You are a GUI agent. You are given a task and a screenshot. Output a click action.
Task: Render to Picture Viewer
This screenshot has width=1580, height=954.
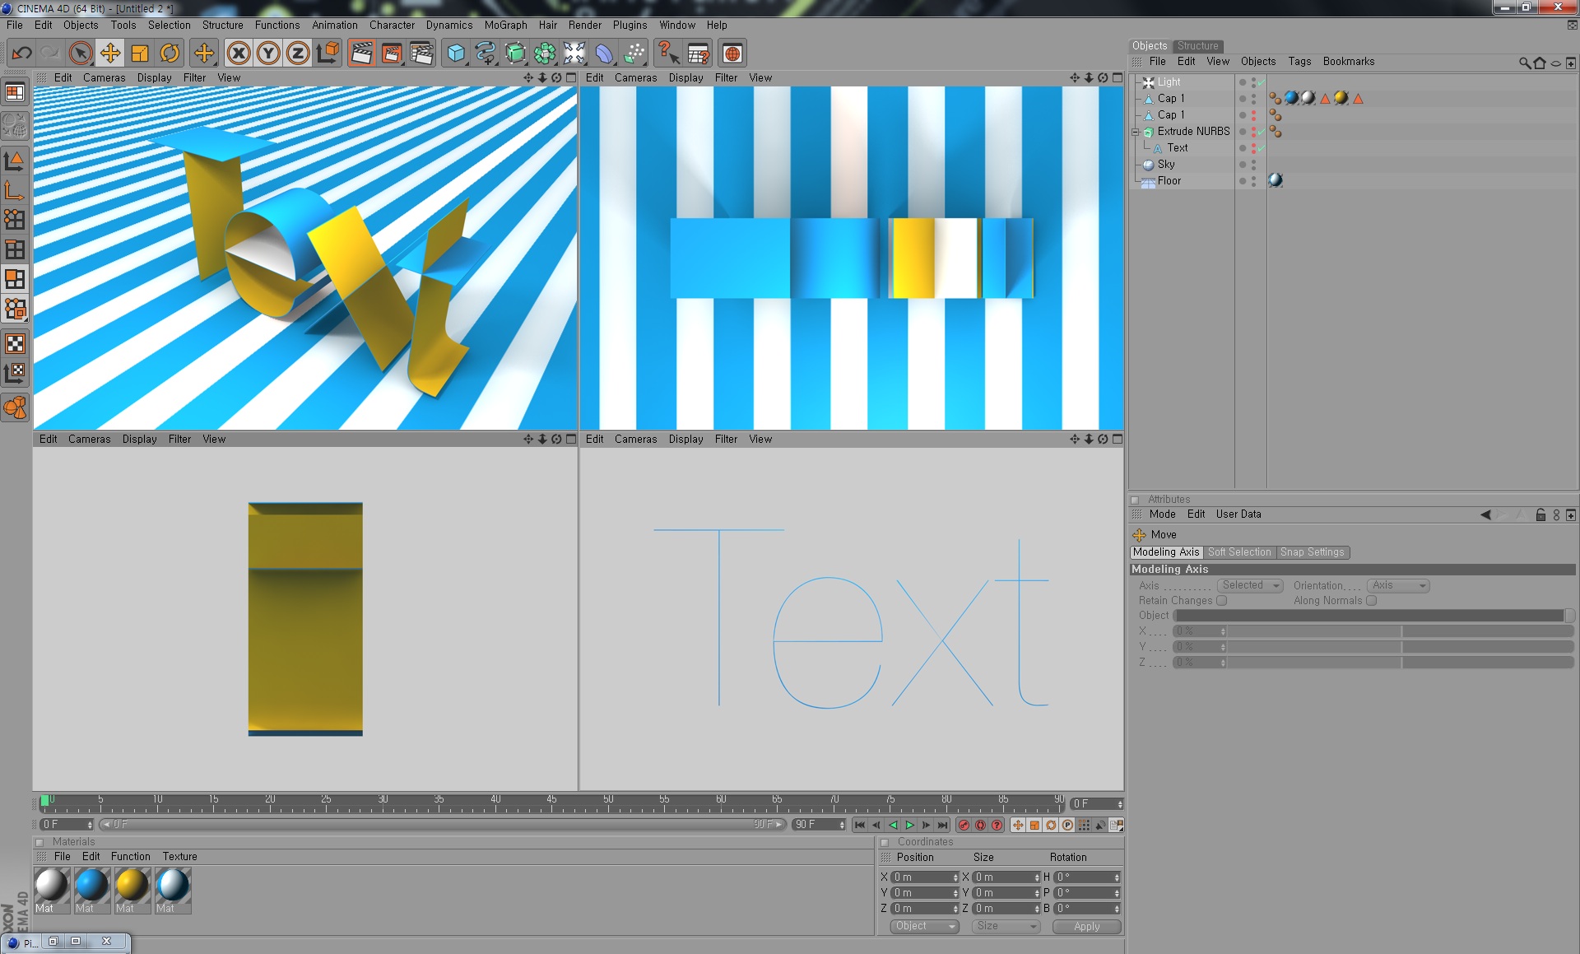(x=392, y=54)
